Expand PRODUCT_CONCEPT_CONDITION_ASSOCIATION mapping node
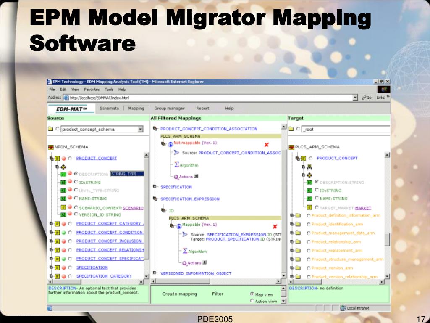 coord(155,129)
